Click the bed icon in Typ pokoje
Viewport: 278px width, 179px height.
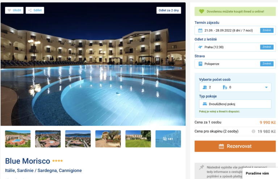[205, 104]
